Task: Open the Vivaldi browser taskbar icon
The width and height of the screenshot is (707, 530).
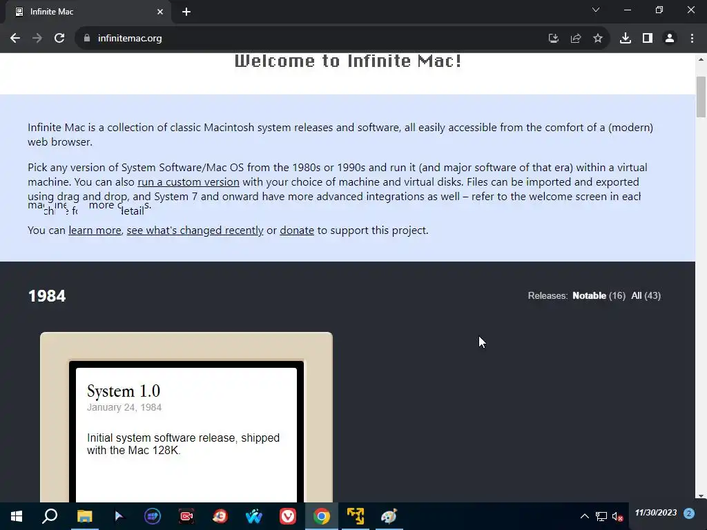Action: pyautogui.click(x=288, y=516)
